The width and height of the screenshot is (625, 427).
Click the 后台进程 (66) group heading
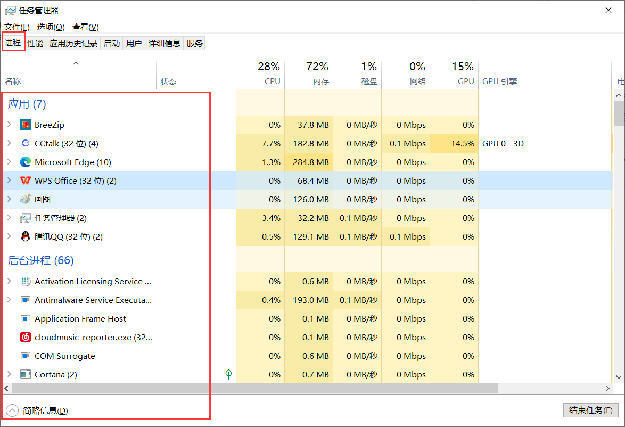40,261
